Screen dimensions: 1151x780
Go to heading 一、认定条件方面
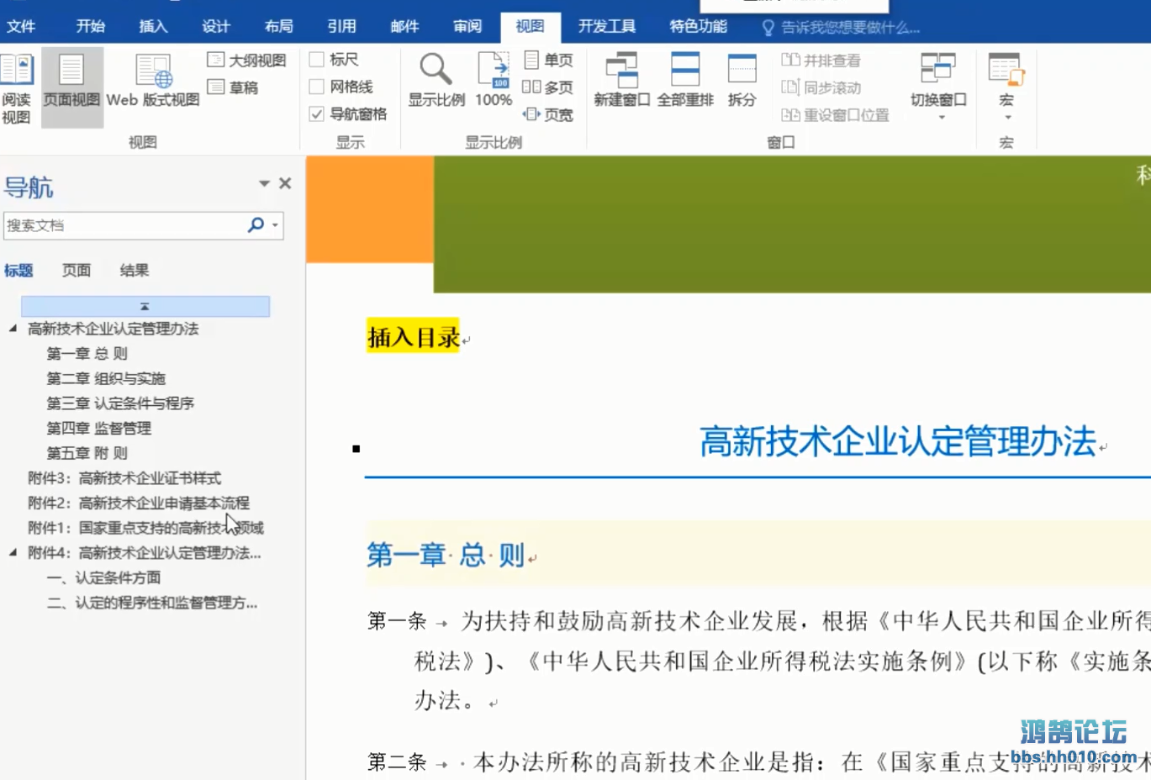(104, 577)
